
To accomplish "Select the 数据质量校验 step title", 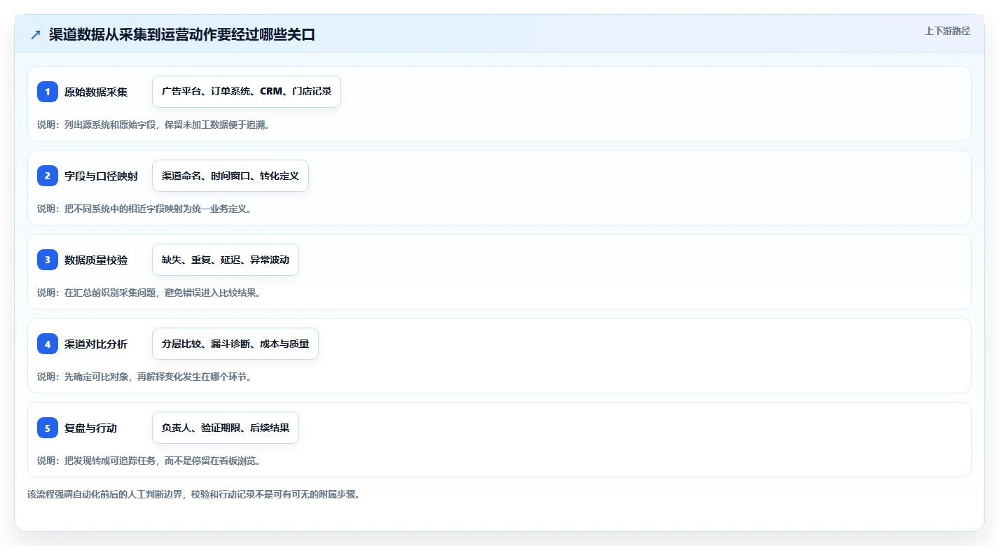I will pos(96,260).
